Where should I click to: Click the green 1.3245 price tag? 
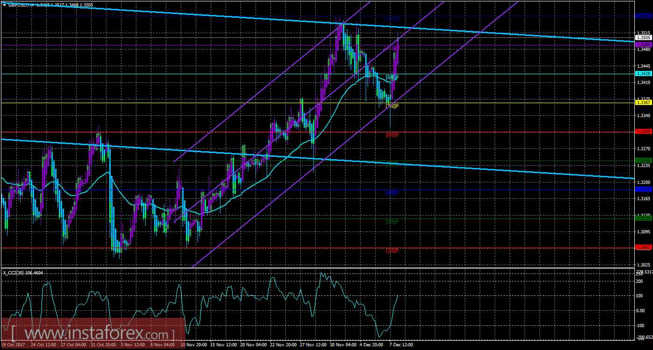point(644,160)
